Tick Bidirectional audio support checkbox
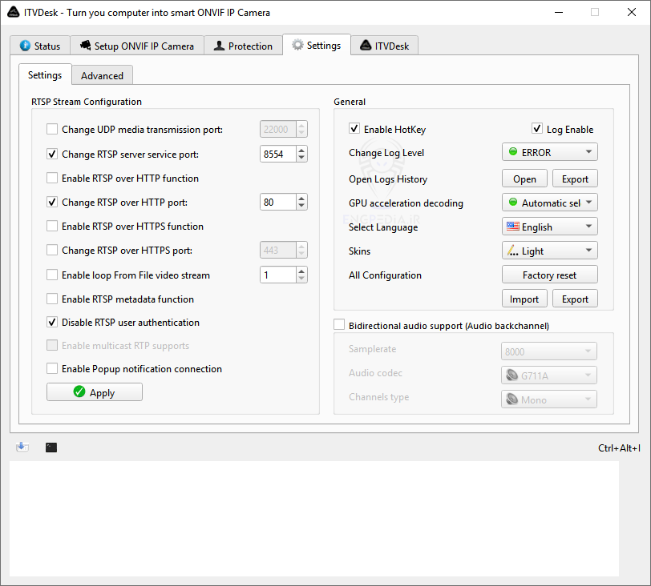 (x=339, y=326)
